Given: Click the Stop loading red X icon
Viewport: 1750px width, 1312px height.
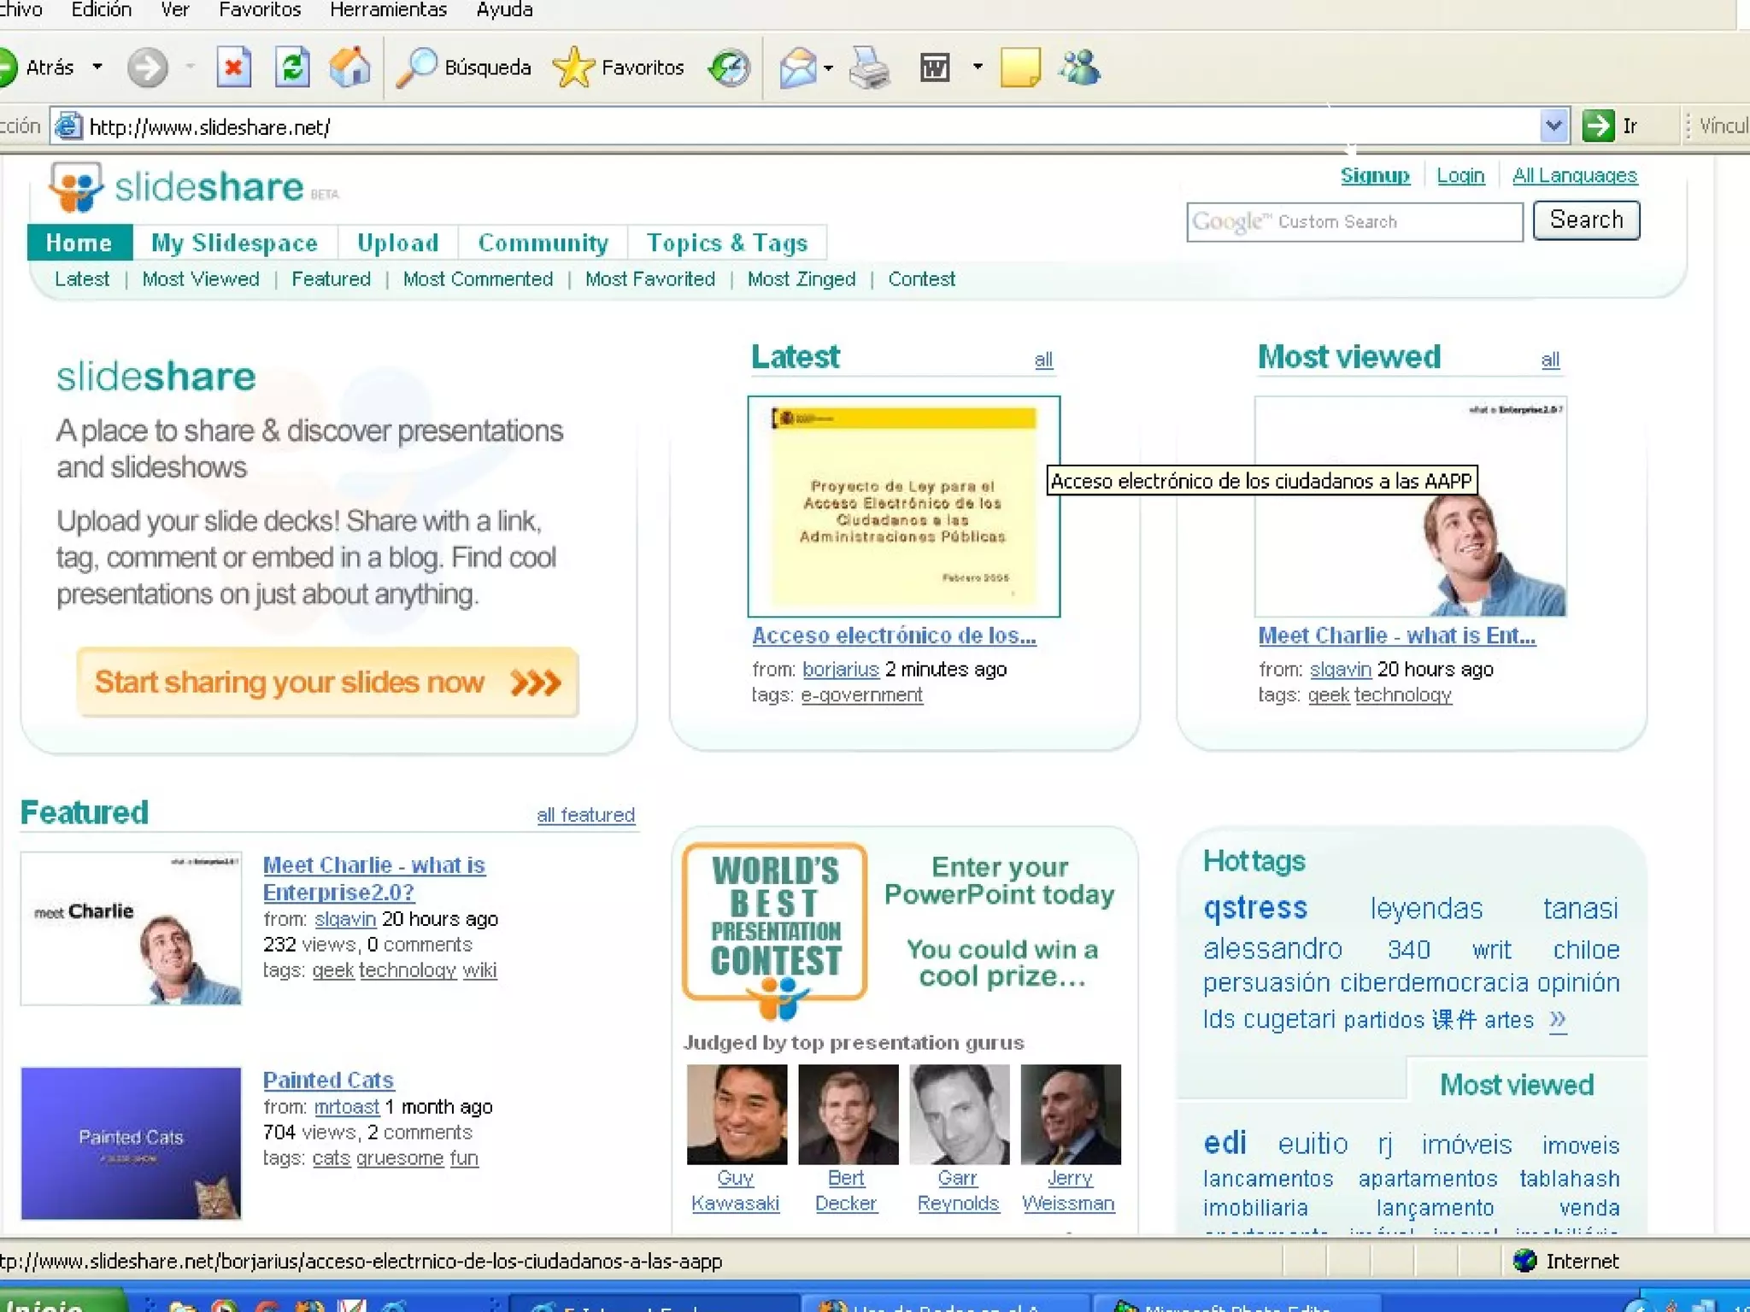Looking at the screenshot, I should coord(233,67).
